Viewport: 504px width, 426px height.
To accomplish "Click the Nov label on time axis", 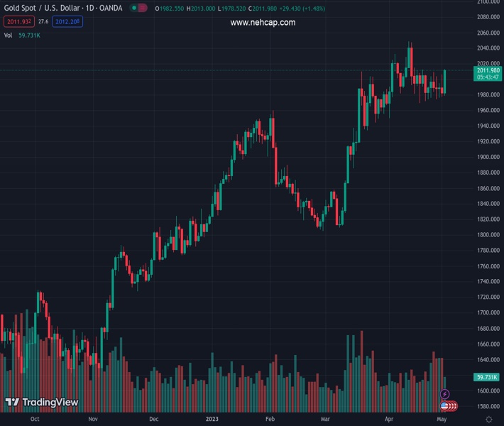I will (93, 420).
